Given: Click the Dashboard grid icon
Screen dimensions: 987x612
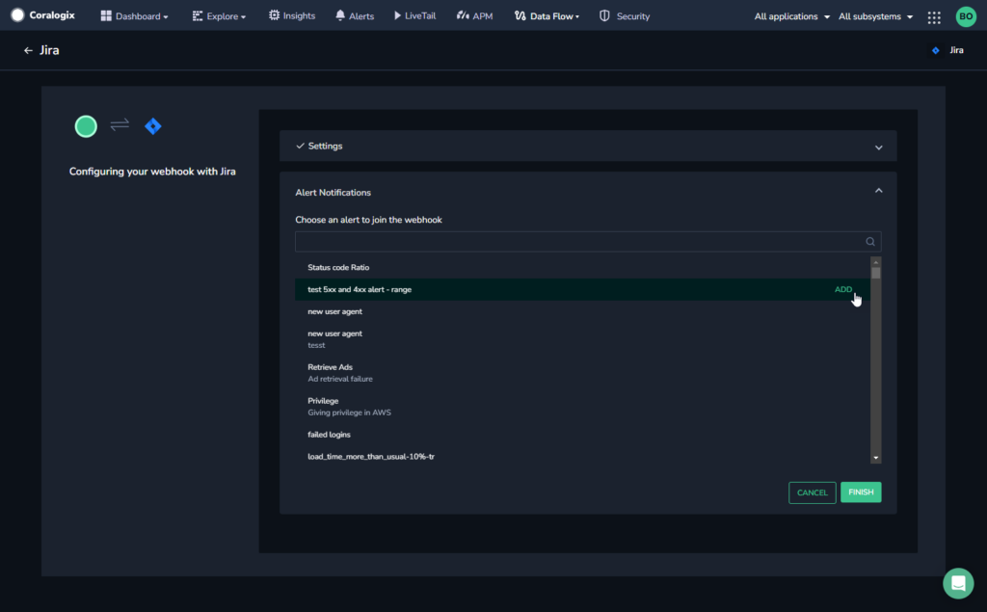Looking at the screenshot, I should click(106, 15).
